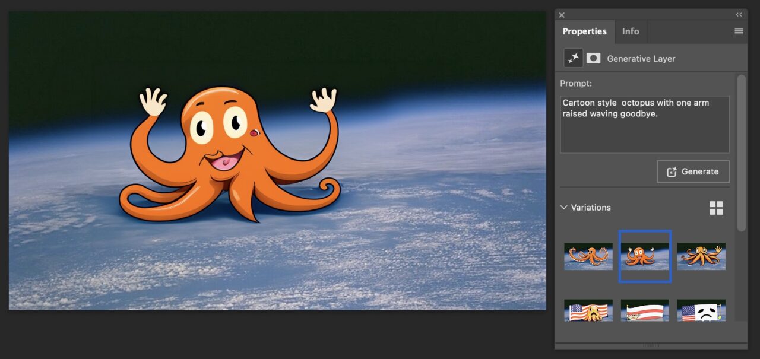The width and height of the screenshot is (760, 359).
Task: Select the layer mask icon in Properties
Action: click(593, 58)
